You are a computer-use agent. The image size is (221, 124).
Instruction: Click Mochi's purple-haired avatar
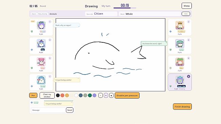click(x=41, y=25)
